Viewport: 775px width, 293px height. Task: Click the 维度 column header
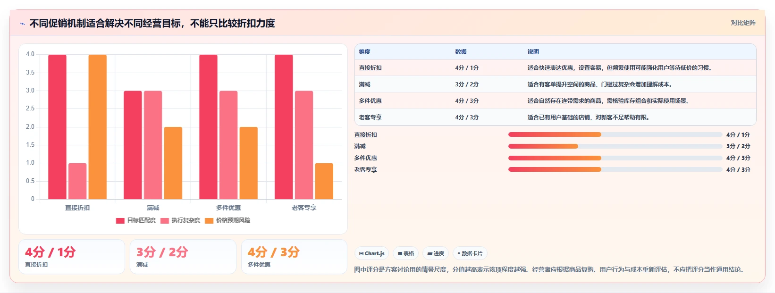pyautogui.click(x=364, y=52)
